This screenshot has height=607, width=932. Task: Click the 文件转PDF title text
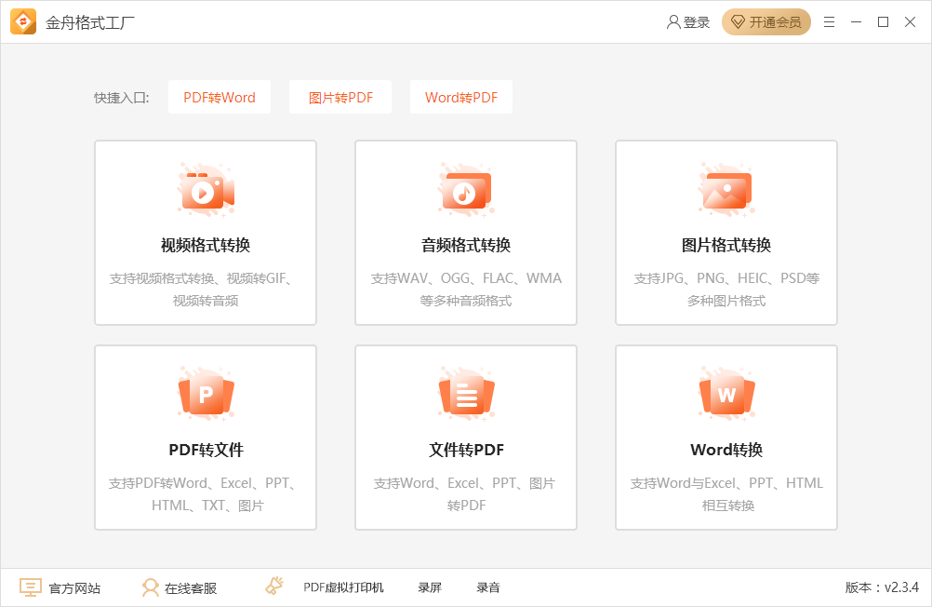click(x=466, y=450)
